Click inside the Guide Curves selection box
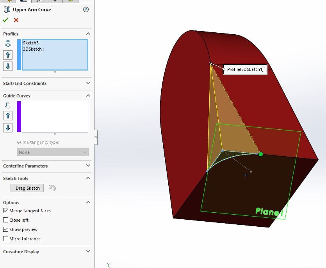This screenshot has height=268, width=326. (x=55, y=116)
